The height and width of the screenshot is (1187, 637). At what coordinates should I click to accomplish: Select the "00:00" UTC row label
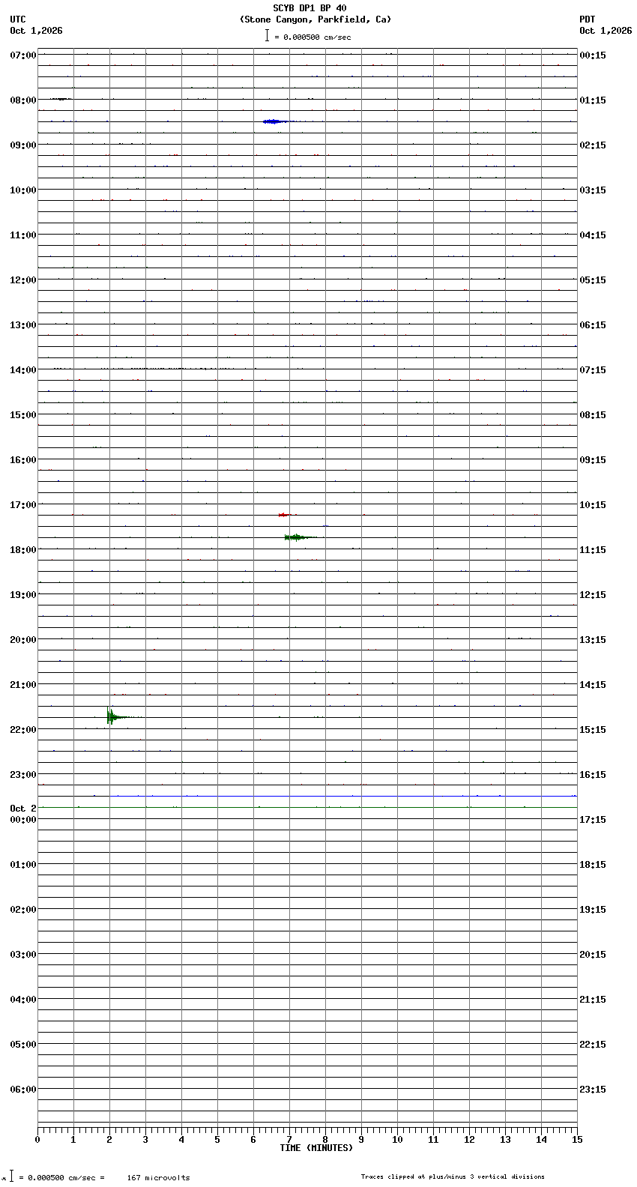click(23, 820)
